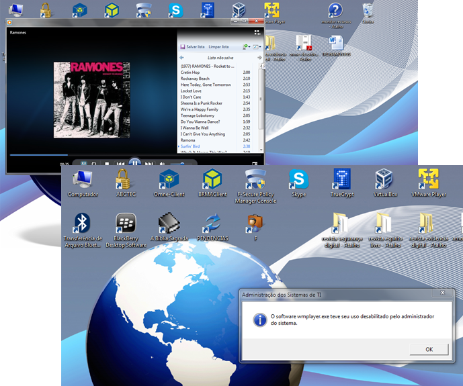Pause the playing Ramones track

(134, 162)
